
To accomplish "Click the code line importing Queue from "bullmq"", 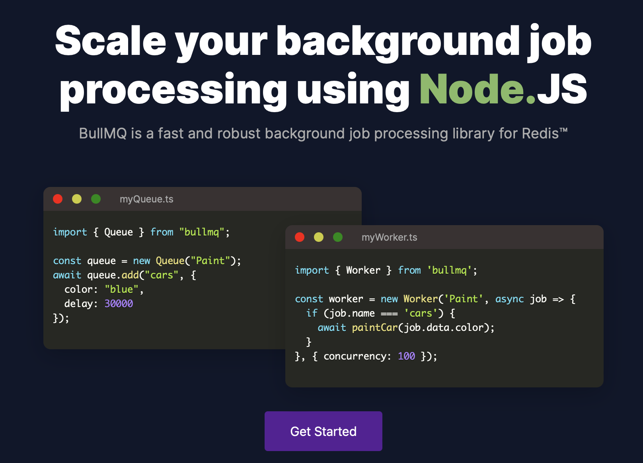I will [141, 232].
